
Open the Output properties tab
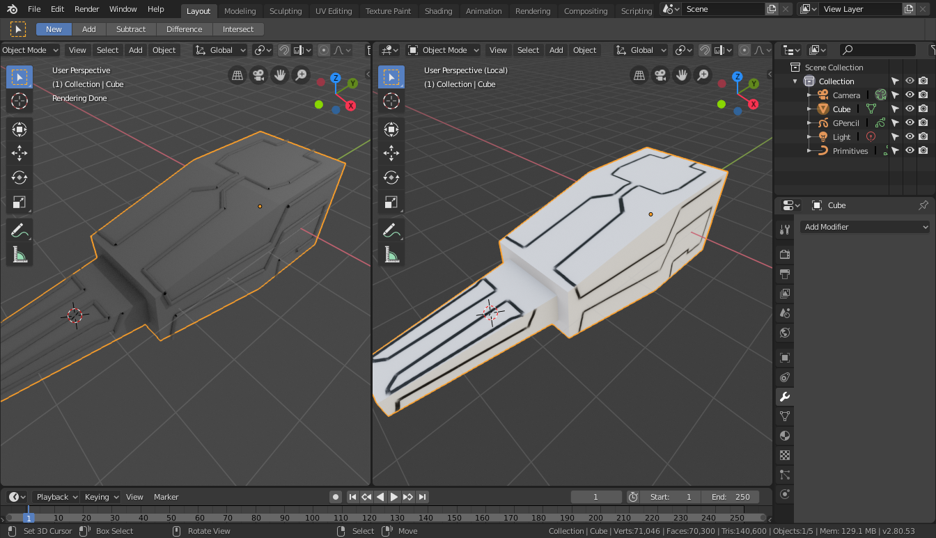pyautogui.click(x=785, y=274)
